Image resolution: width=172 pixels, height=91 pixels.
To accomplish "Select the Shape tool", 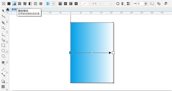I will tap(3, 16).
